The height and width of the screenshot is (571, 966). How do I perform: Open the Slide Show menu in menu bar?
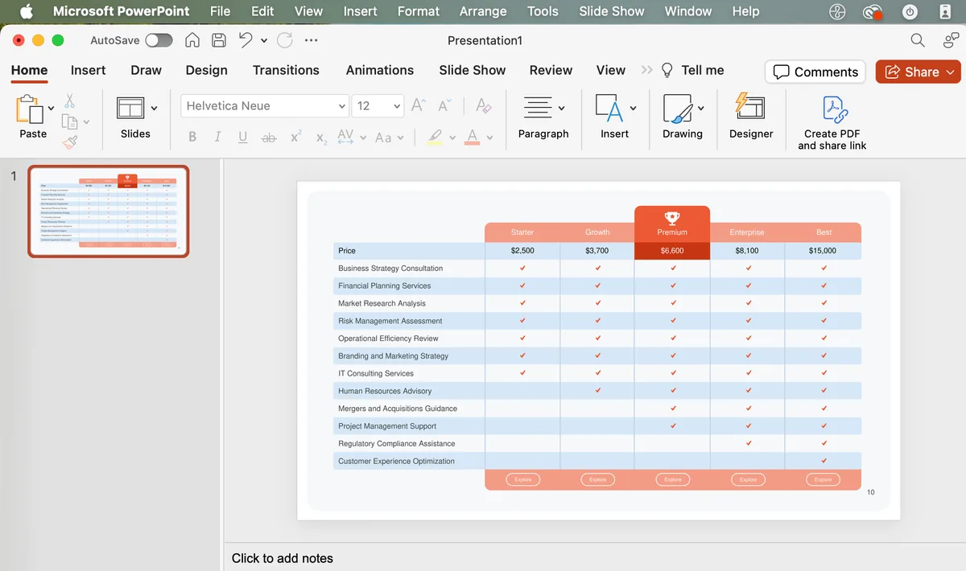(612, 11)
